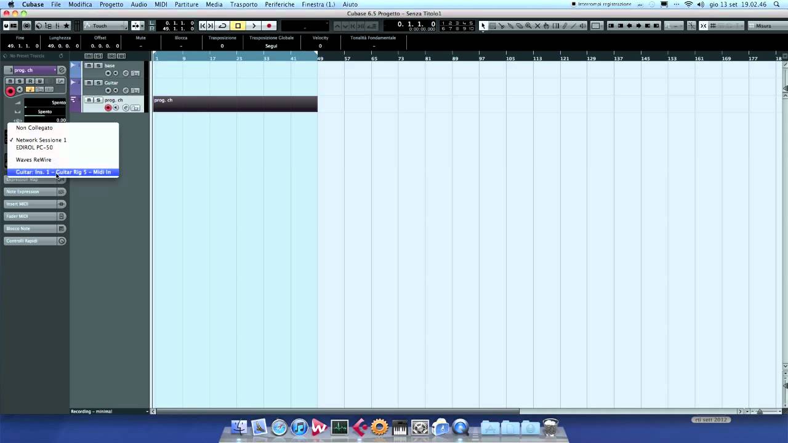Viewport: 788px width, 443px height.
Task: Select the Glue tool
Action: [510, 26]
